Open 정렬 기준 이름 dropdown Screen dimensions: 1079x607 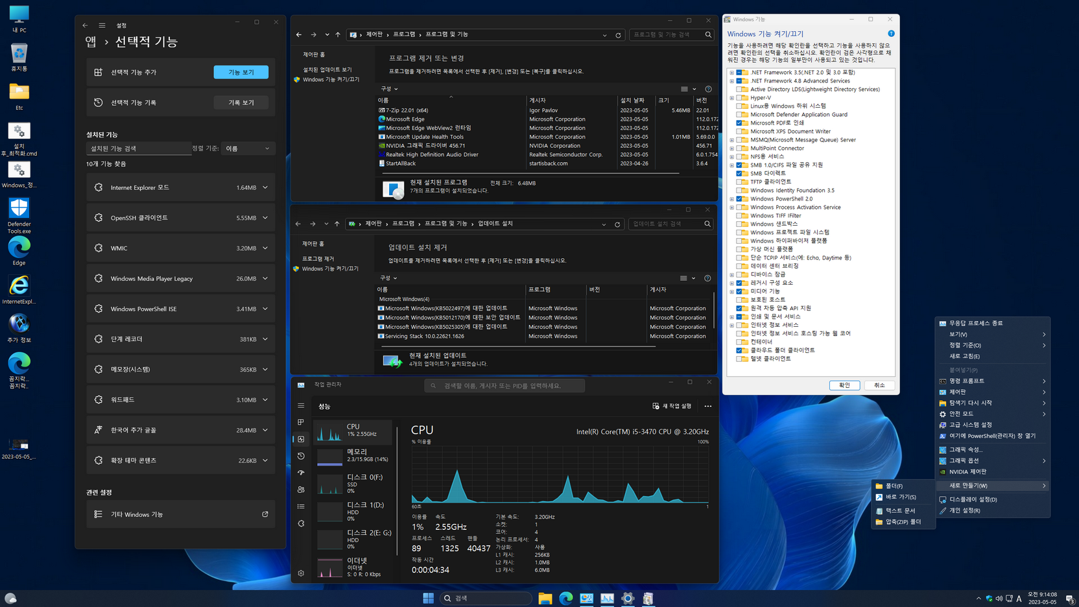(x=248, y=149)
